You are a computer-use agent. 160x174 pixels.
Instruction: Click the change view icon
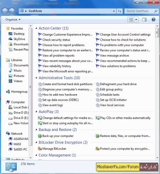(131, 20)
